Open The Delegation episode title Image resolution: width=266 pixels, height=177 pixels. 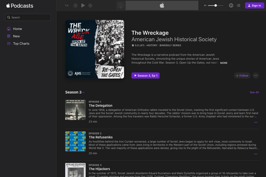click(100, 105)
